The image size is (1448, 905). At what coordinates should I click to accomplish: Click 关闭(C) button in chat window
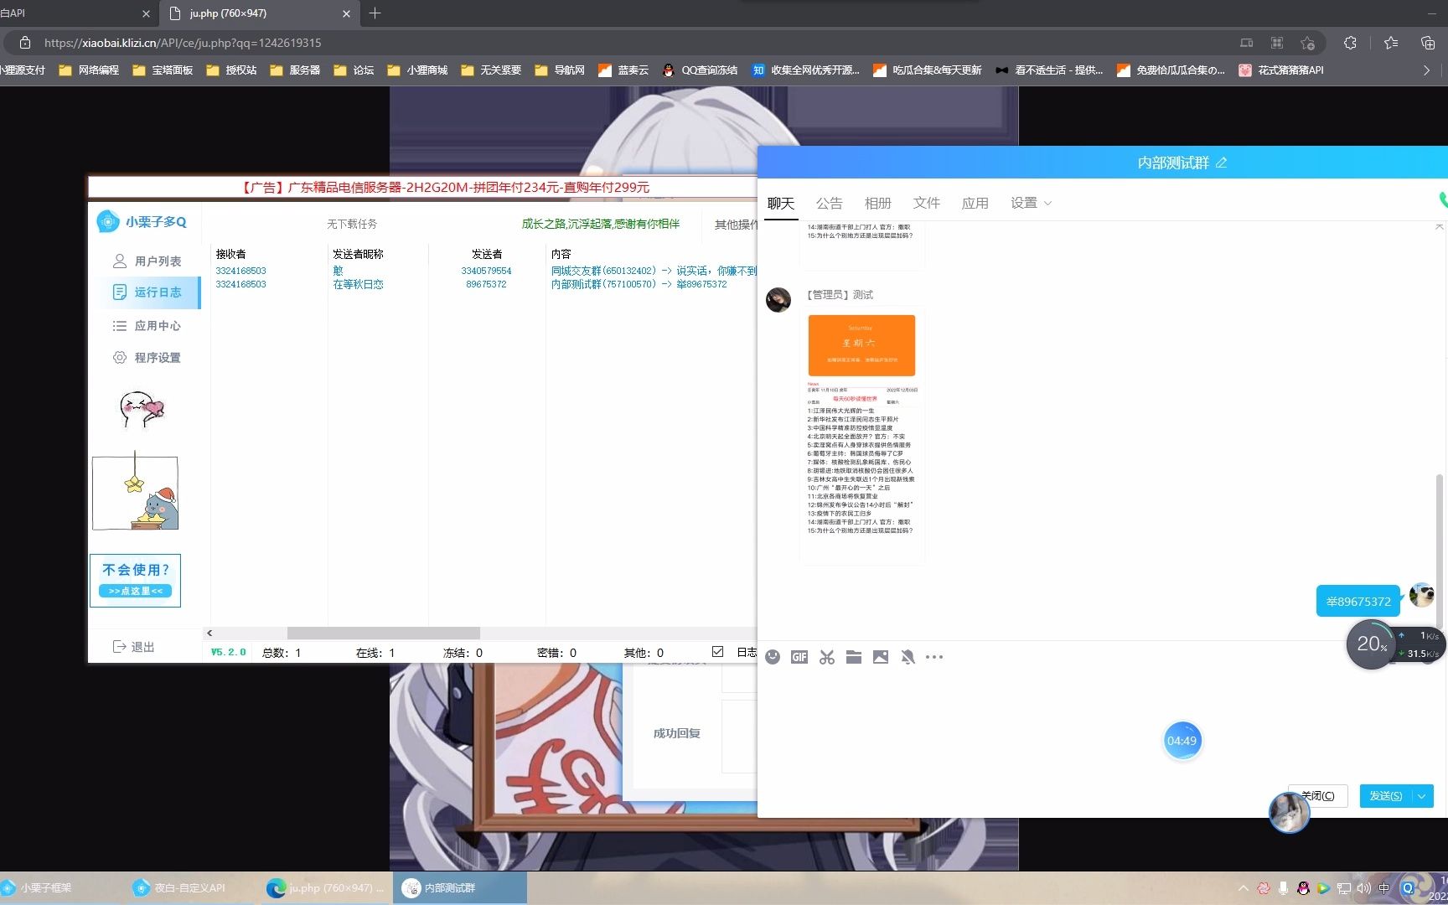[x=1317, y=796]
